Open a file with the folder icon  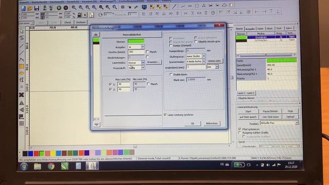(x=30, y=8)
